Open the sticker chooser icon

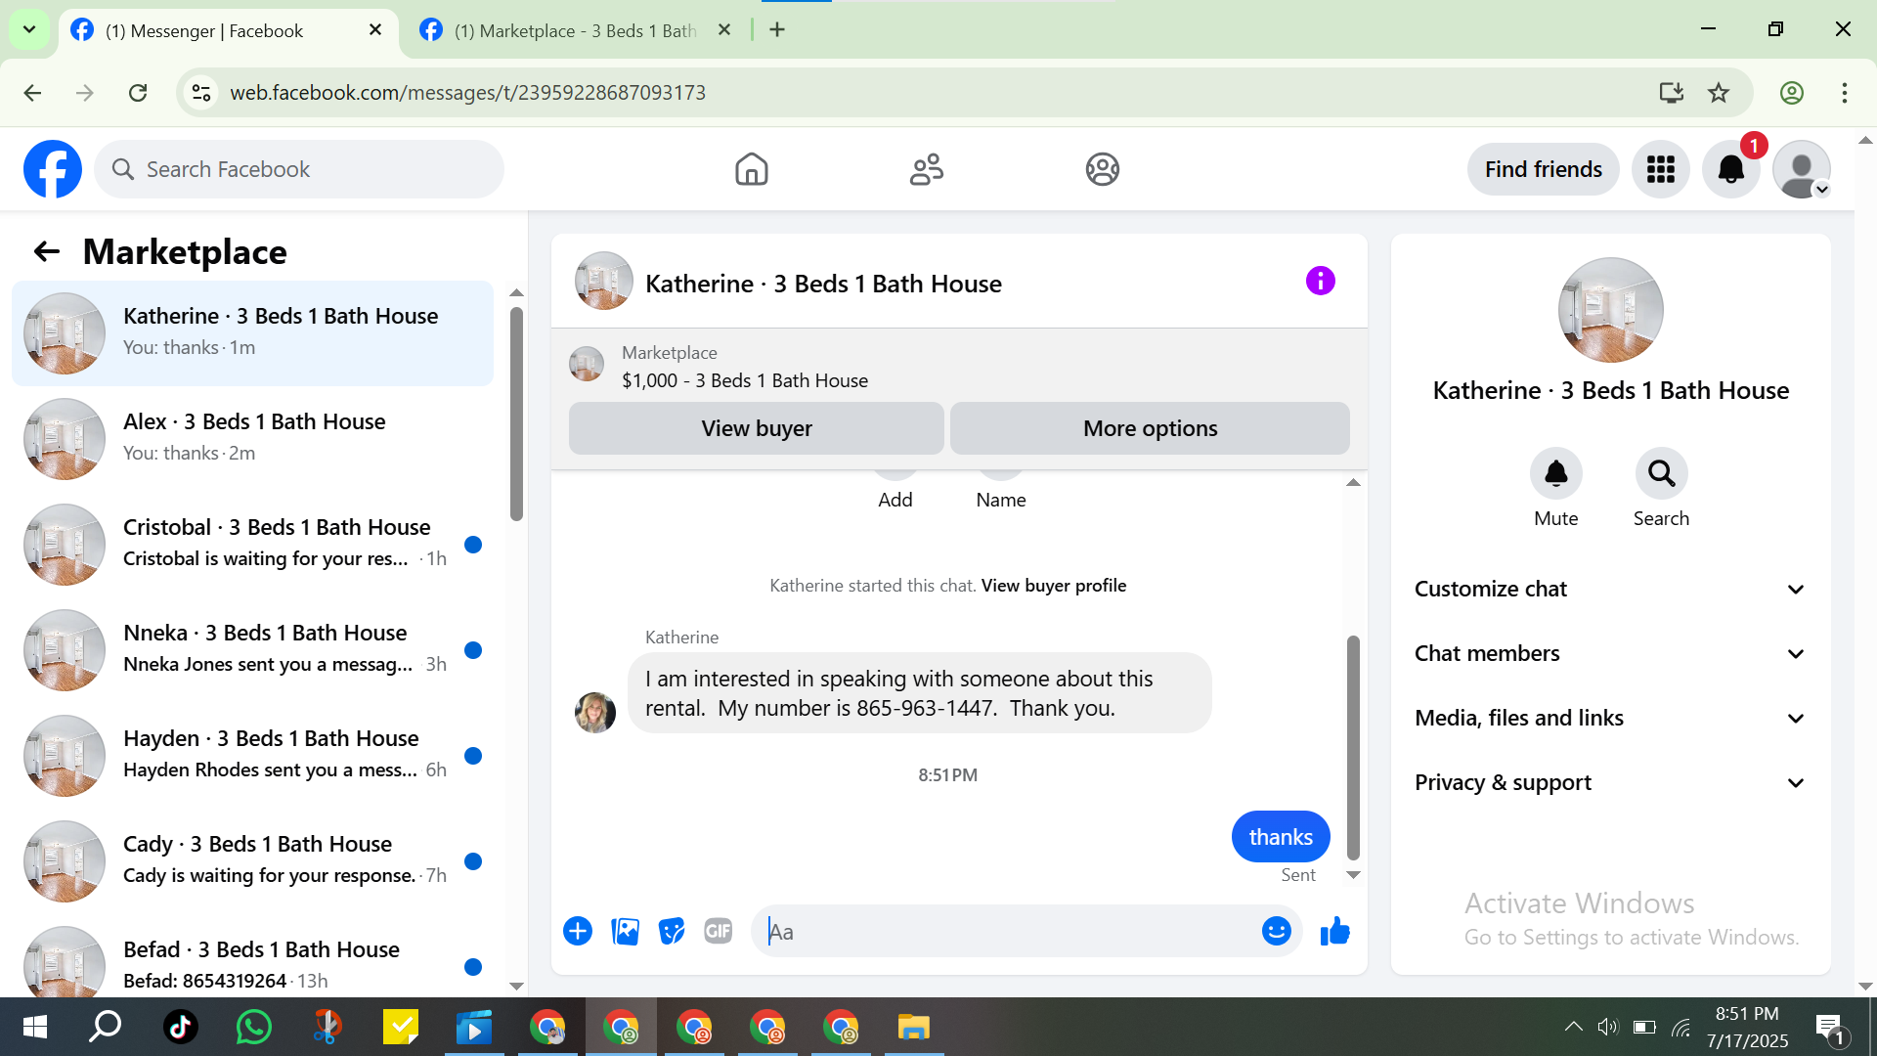coord(672,932)
